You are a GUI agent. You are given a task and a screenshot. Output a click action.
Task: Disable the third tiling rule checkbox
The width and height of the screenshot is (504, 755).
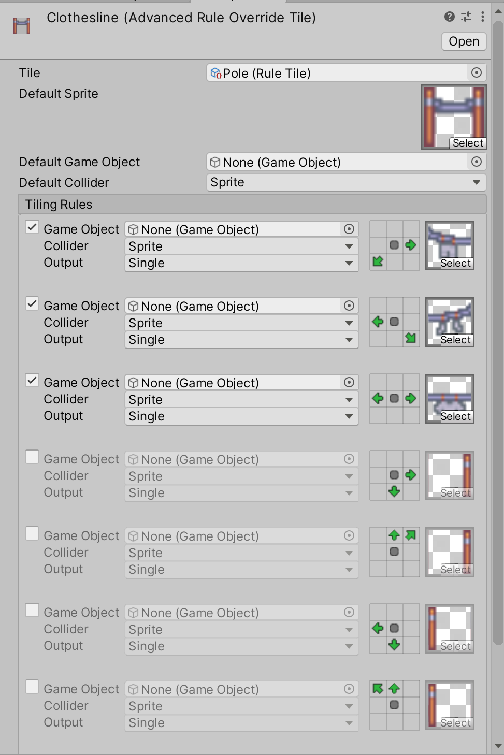pos(32,380)
